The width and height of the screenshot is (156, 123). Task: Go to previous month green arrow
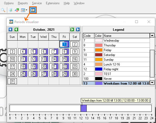click(16, 29)
